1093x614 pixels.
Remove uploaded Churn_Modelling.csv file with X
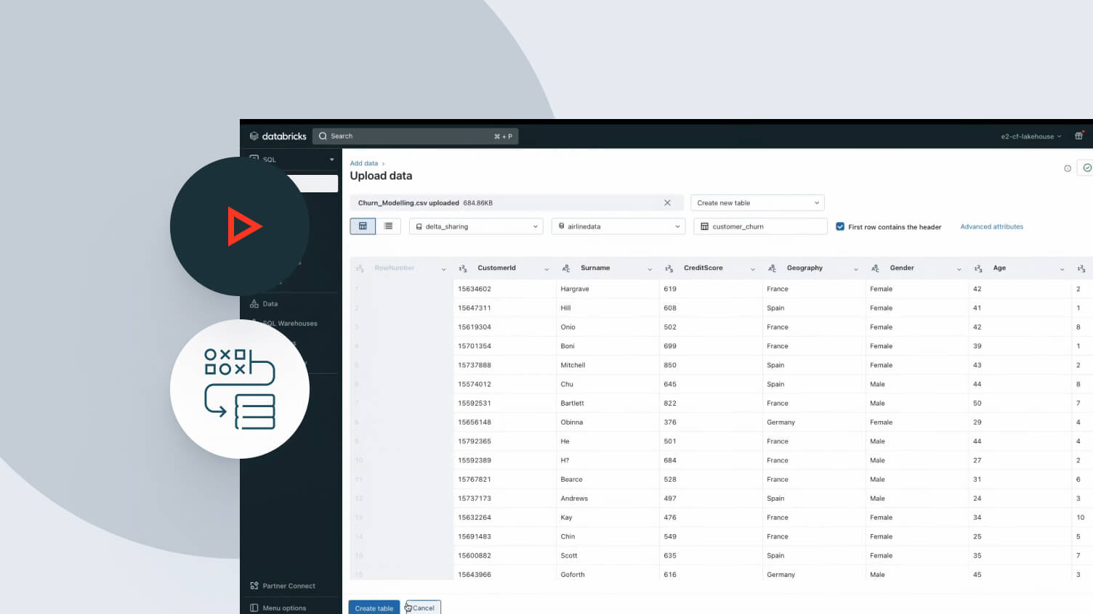(667, 203)
